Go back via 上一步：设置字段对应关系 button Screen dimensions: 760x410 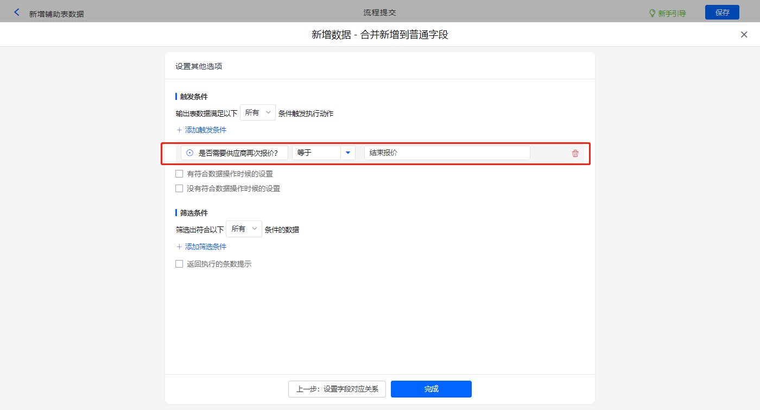coord(337,389)
